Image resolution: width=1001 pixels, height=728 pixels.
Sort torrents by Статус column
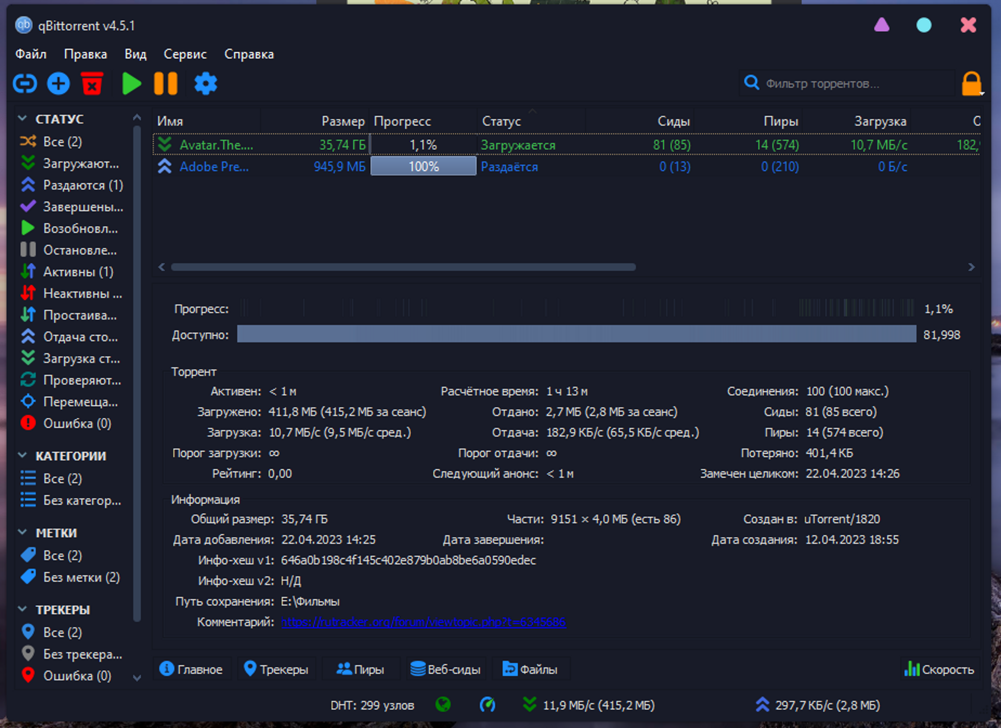[531, 121]
